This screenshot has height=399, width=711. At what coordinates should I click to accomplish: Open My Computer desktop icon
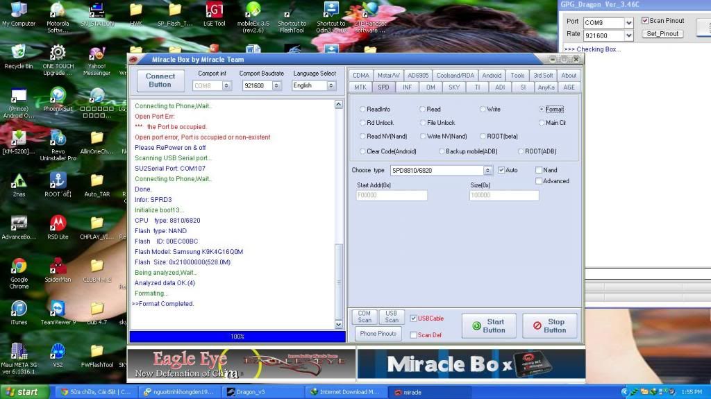[x=19, y=14]
